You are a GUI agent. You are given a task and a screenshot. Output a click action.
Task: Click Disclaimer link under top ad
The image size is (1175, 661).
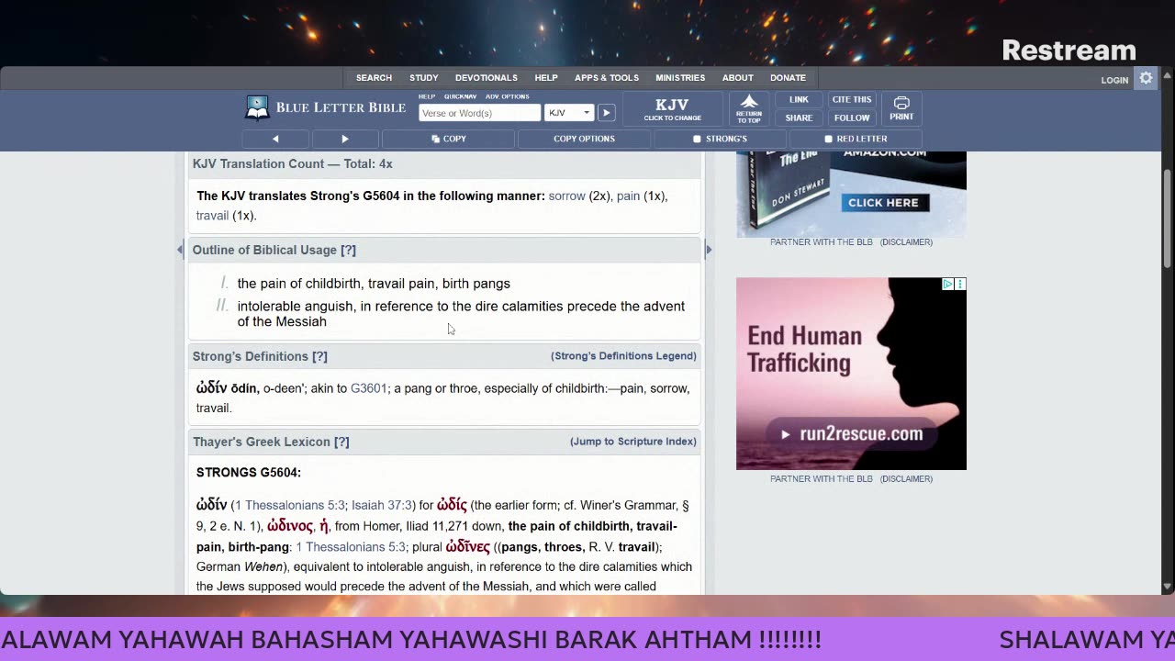click(906, 242)
